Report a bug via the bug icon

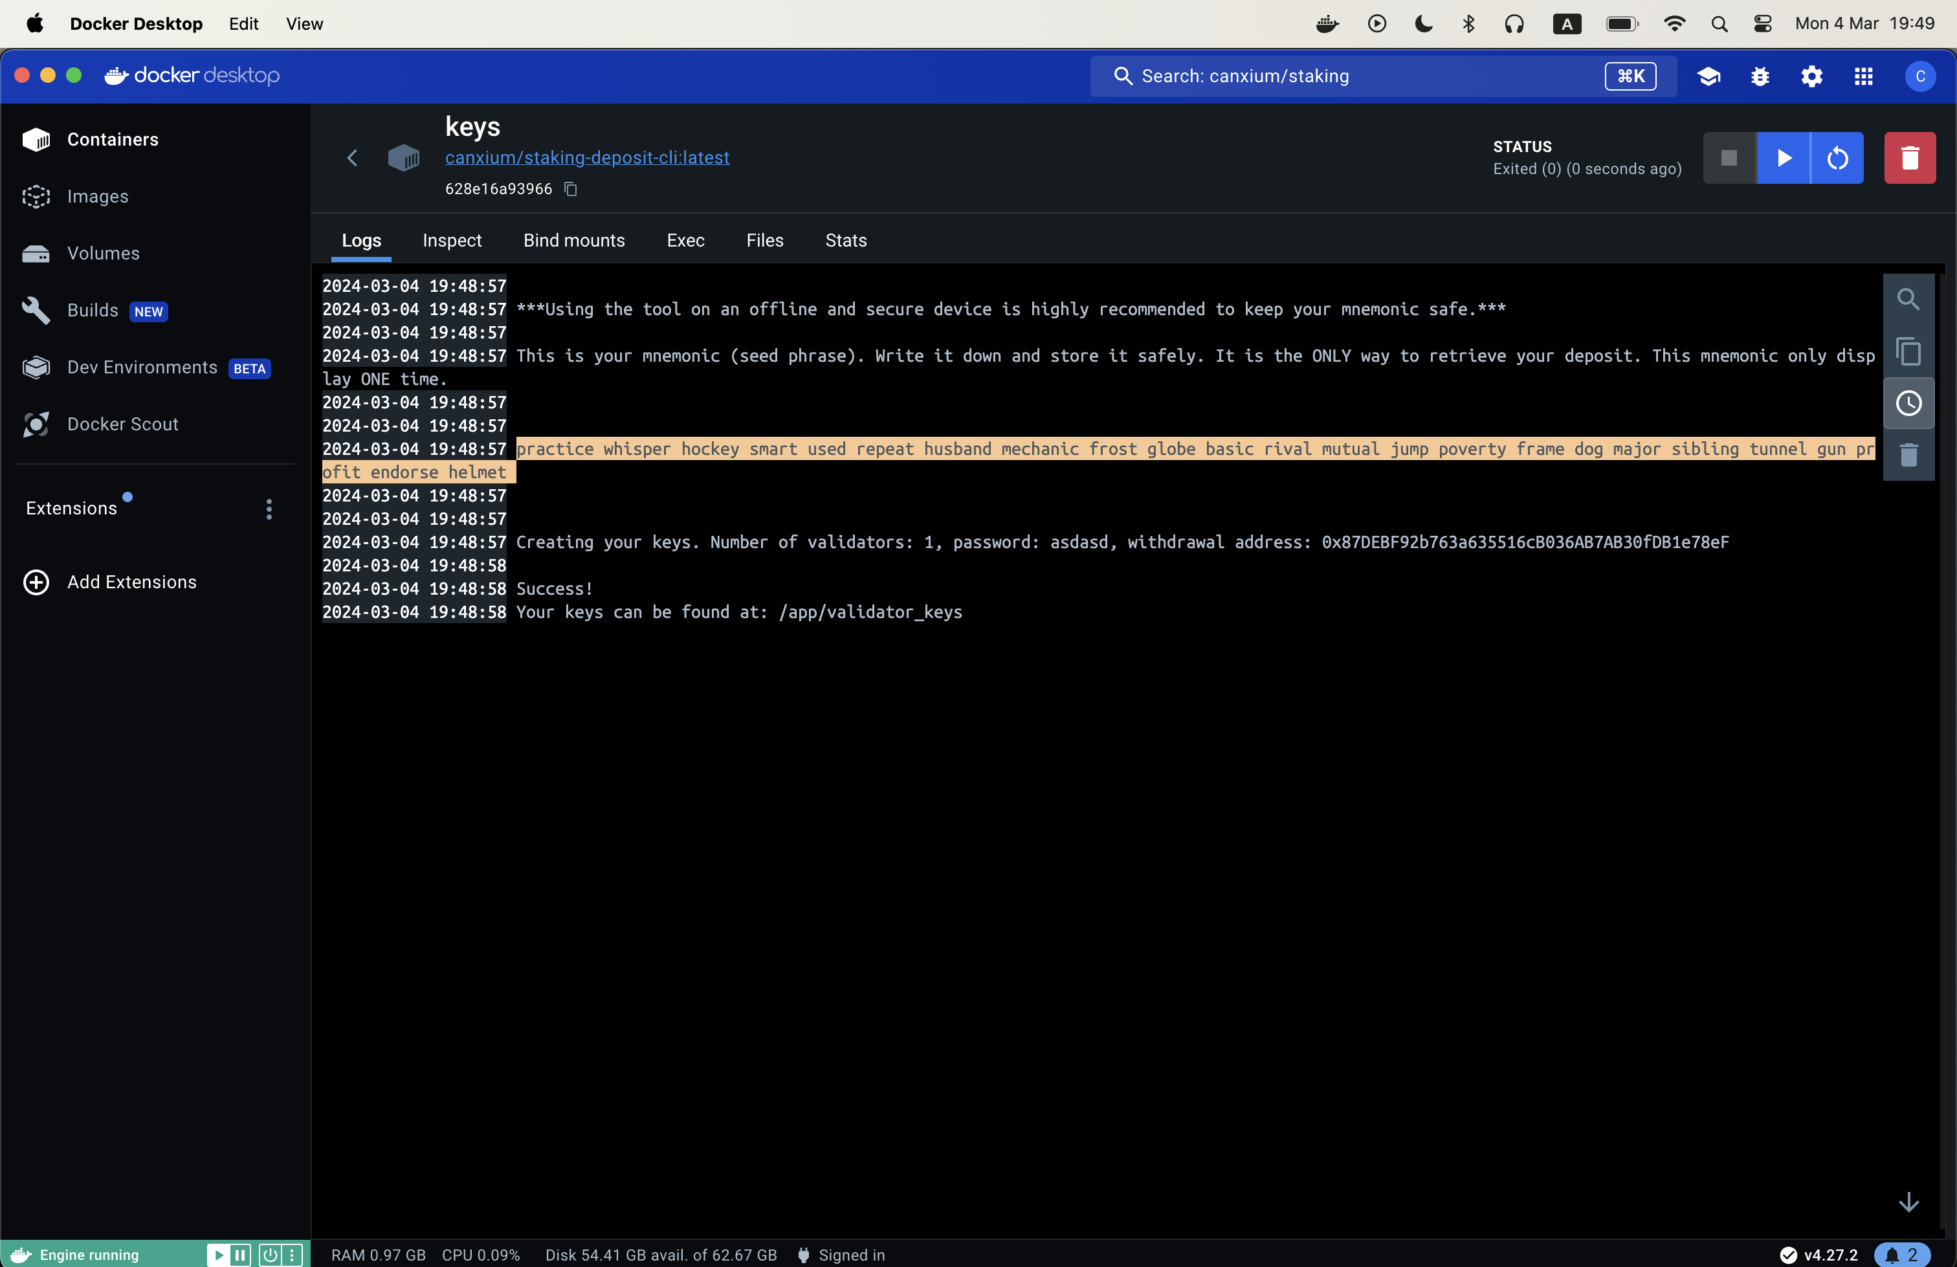pos(1760,76)
